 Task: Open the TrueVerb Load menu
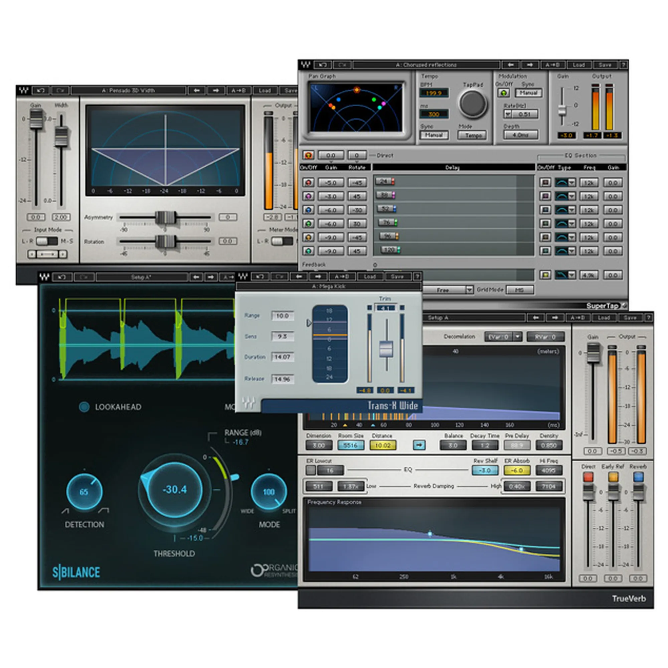[604, 317]
